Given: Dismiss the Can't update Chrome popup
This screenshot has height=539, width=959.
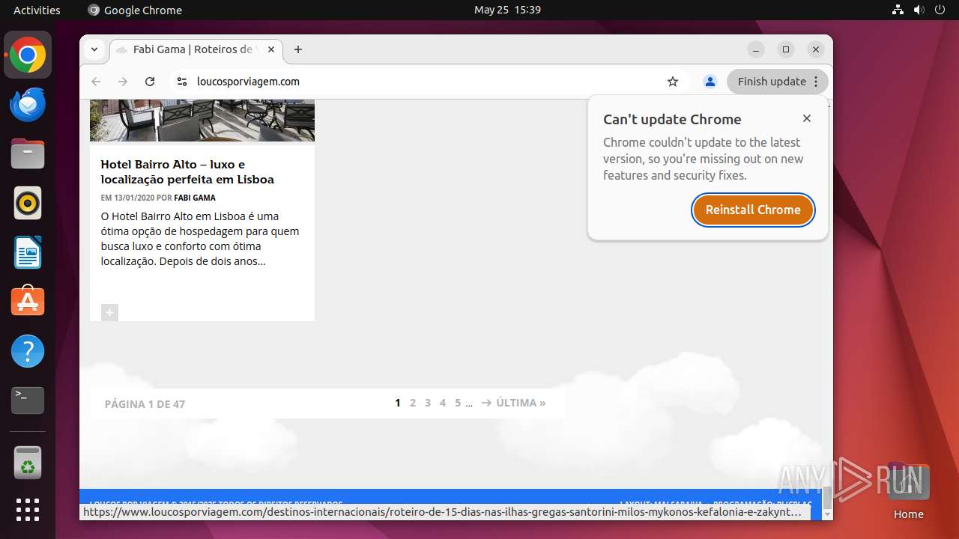Looking at the screenshot, I should pos(807,118).
